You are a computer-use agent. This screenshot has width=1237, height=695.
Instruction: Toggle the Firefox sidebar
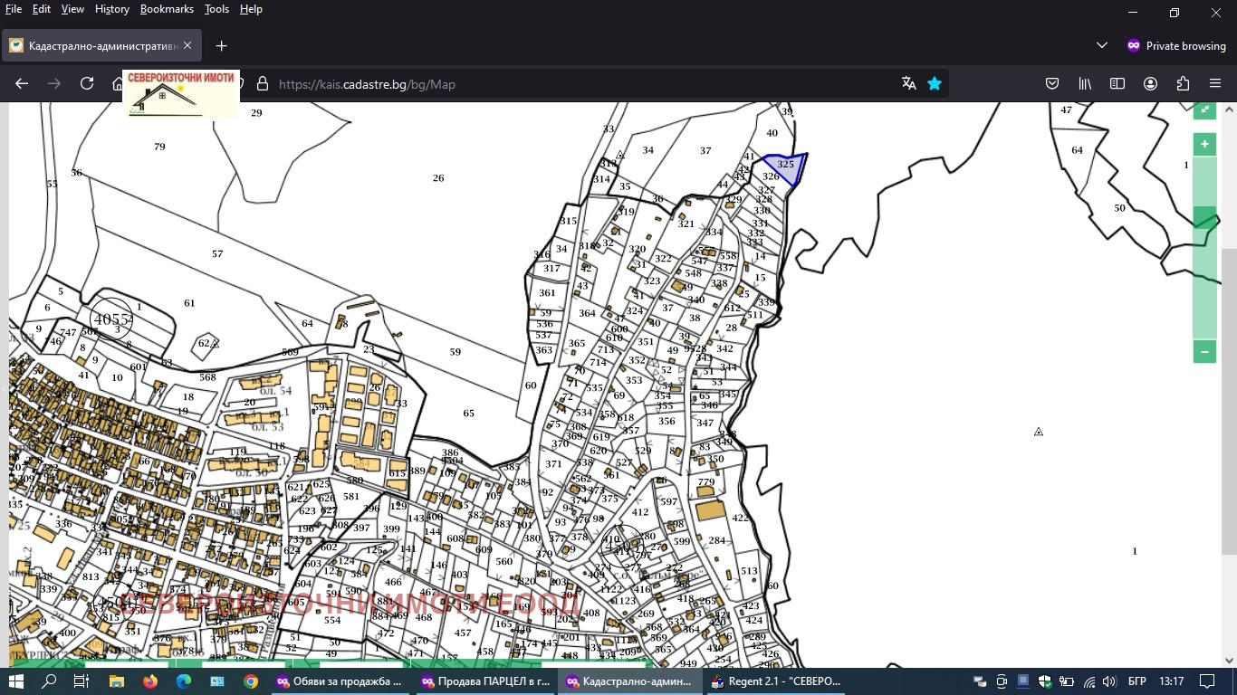1117,83
